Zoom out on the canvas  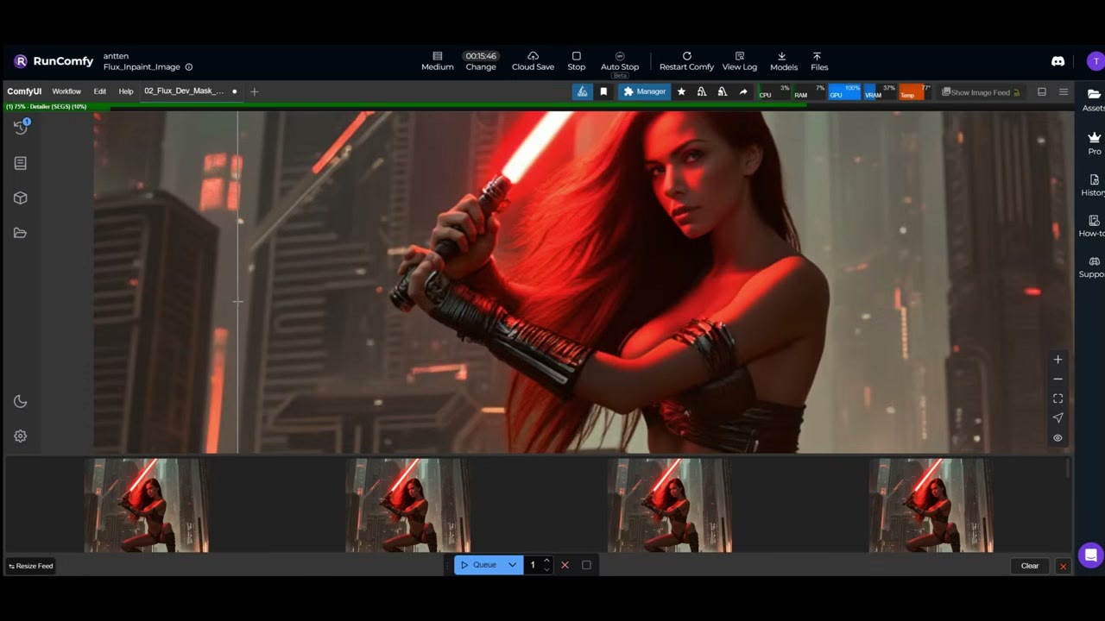tap(1058, 379)
